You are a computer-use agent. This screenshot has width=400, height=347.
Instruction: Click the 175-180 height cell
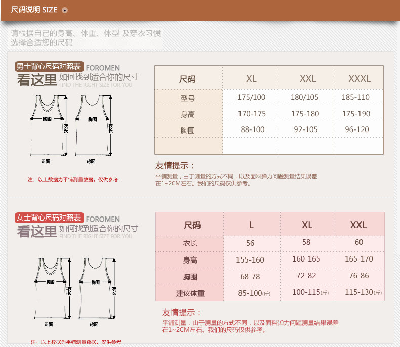coord(305,114)
